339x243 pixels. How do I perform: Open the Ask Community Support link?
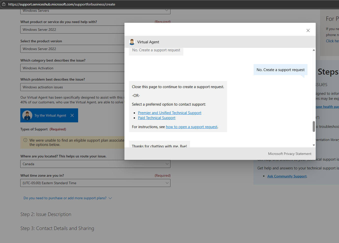point(287,176)
